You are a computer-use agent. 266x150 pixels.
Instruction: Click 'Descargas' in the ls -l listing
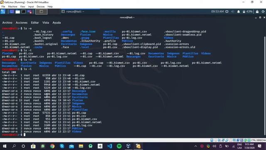(x=79, y=91)
